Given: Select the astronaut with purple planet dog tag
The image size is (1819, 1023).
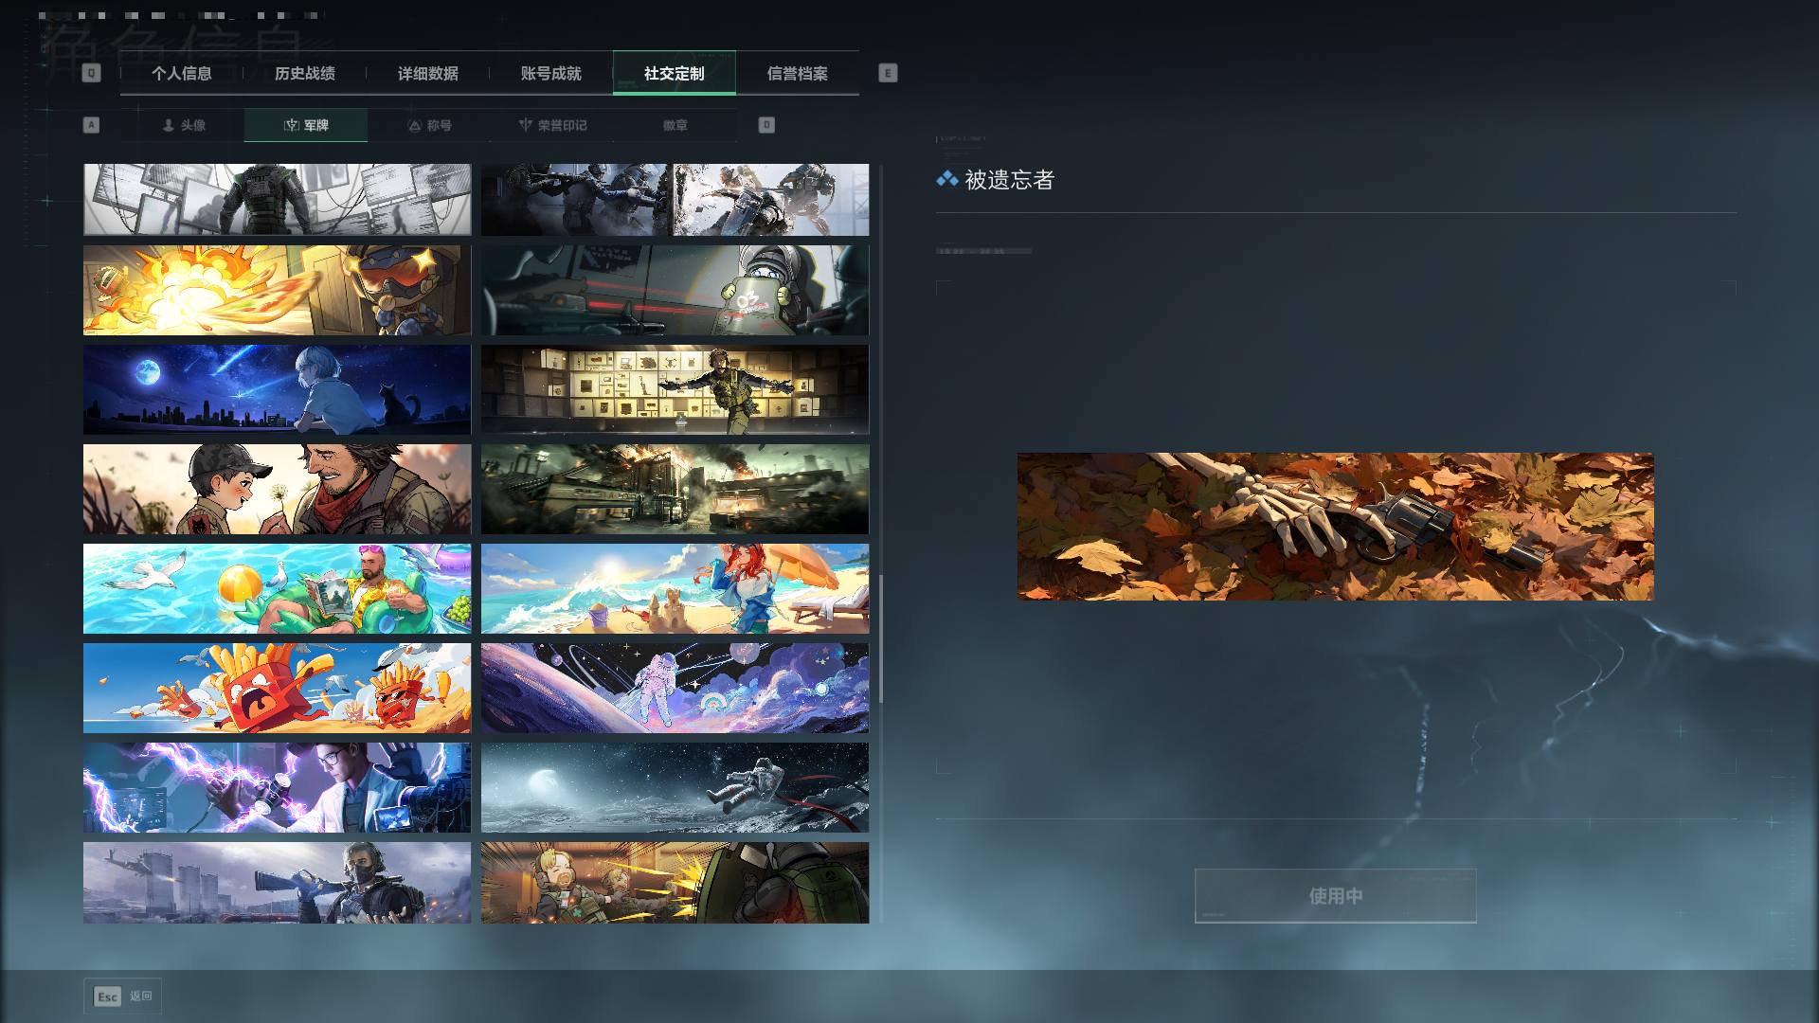Looking at the screenshot, I should [x=675, y=688].
